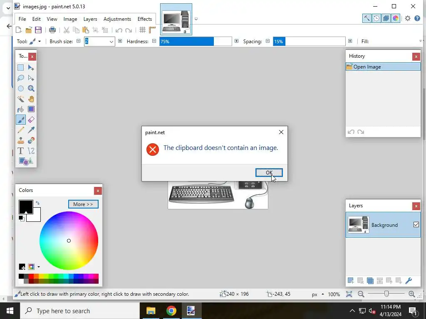Open the Image menu
This screenshot has width=426, height=319.
click(x=70, y=19)
